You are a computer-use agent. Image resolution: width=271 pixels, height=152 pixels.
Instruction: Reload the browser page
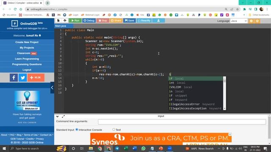tap(15, 9)
